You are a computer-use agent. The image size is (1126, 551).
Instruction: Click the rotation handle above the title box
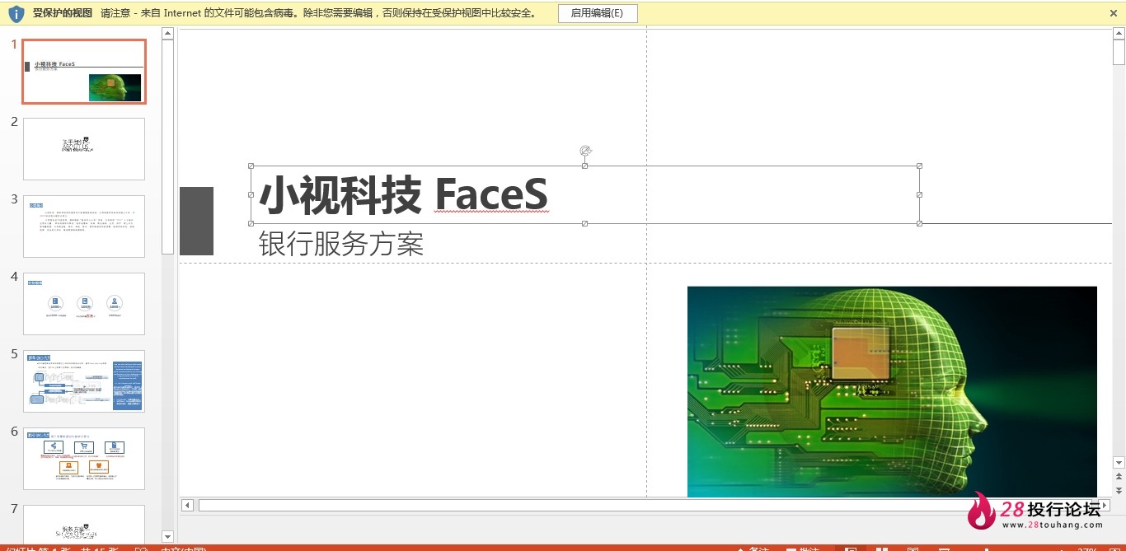coord(585,151)
